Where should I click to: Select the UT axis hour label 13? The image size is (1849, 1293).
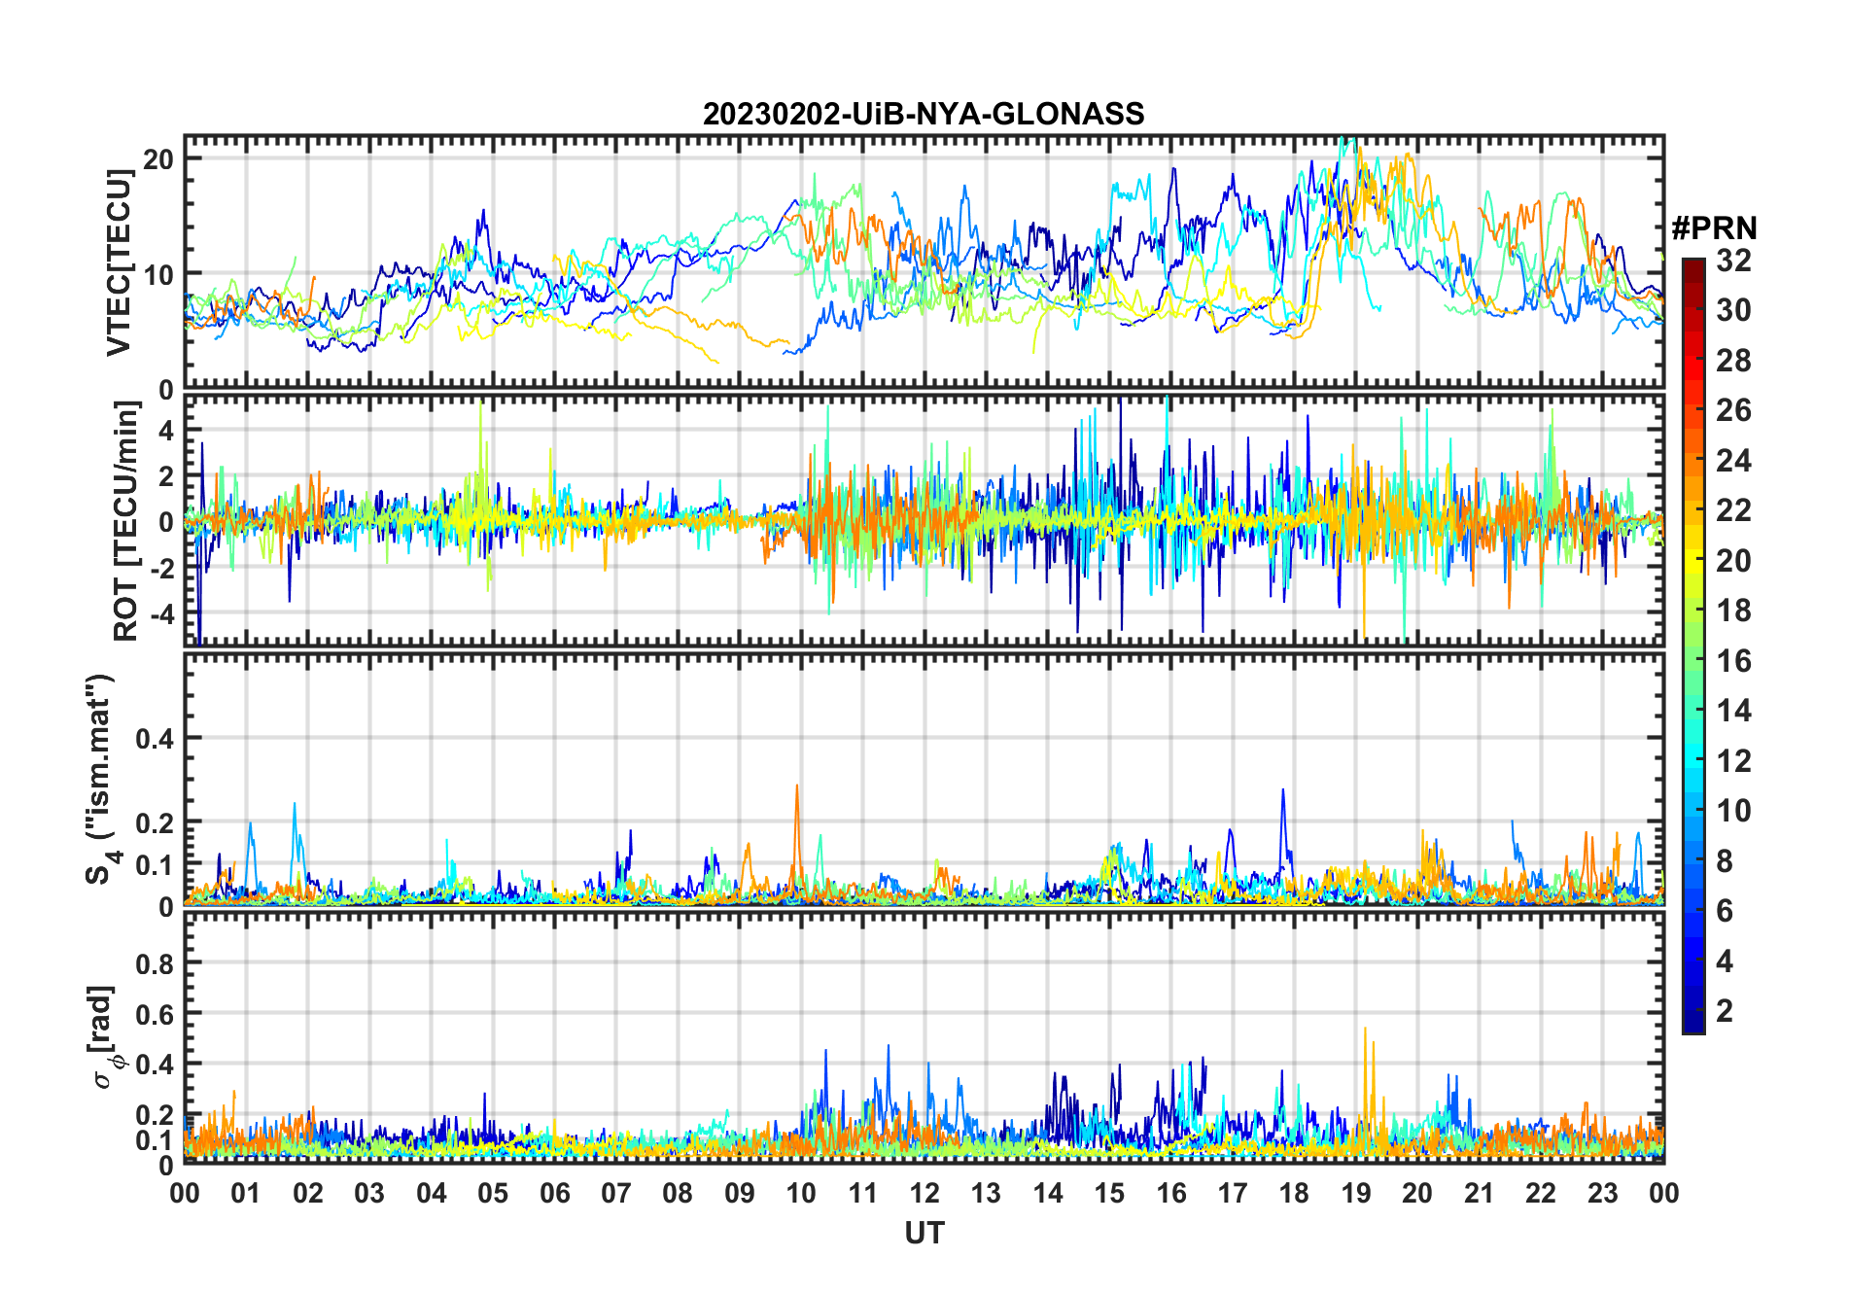tap(986, 1193)
